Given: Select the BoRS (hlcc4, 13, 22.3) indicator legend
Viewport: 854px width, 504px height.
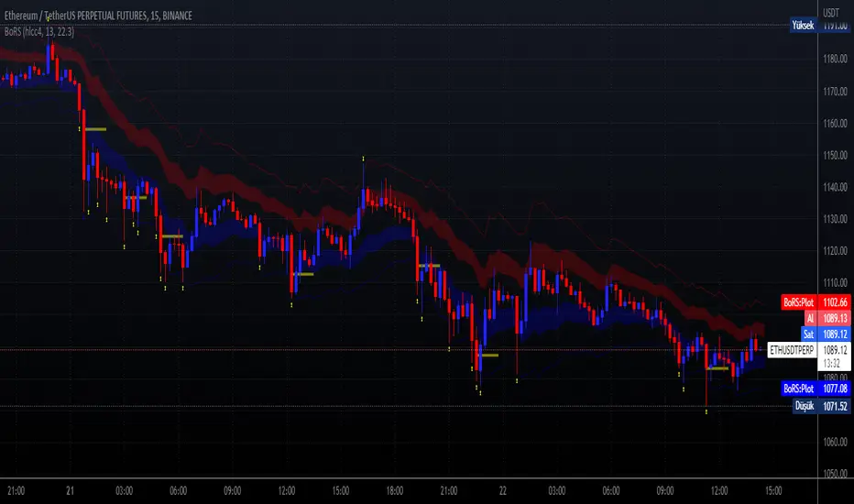Looking at the screenshot, I should tap(39, 31).
